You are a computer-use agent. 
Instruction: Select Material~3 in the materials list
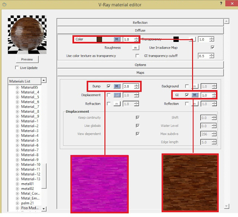[x=30, y=131]
